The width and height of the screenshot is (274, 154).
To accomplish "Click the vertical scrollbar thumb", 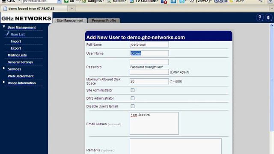I will 272,80.
